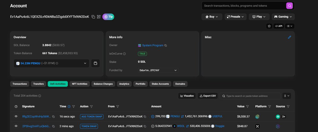This screenshot has width=318, height=132.
Task: Open the Domains tab
Action: pos(180,84)
